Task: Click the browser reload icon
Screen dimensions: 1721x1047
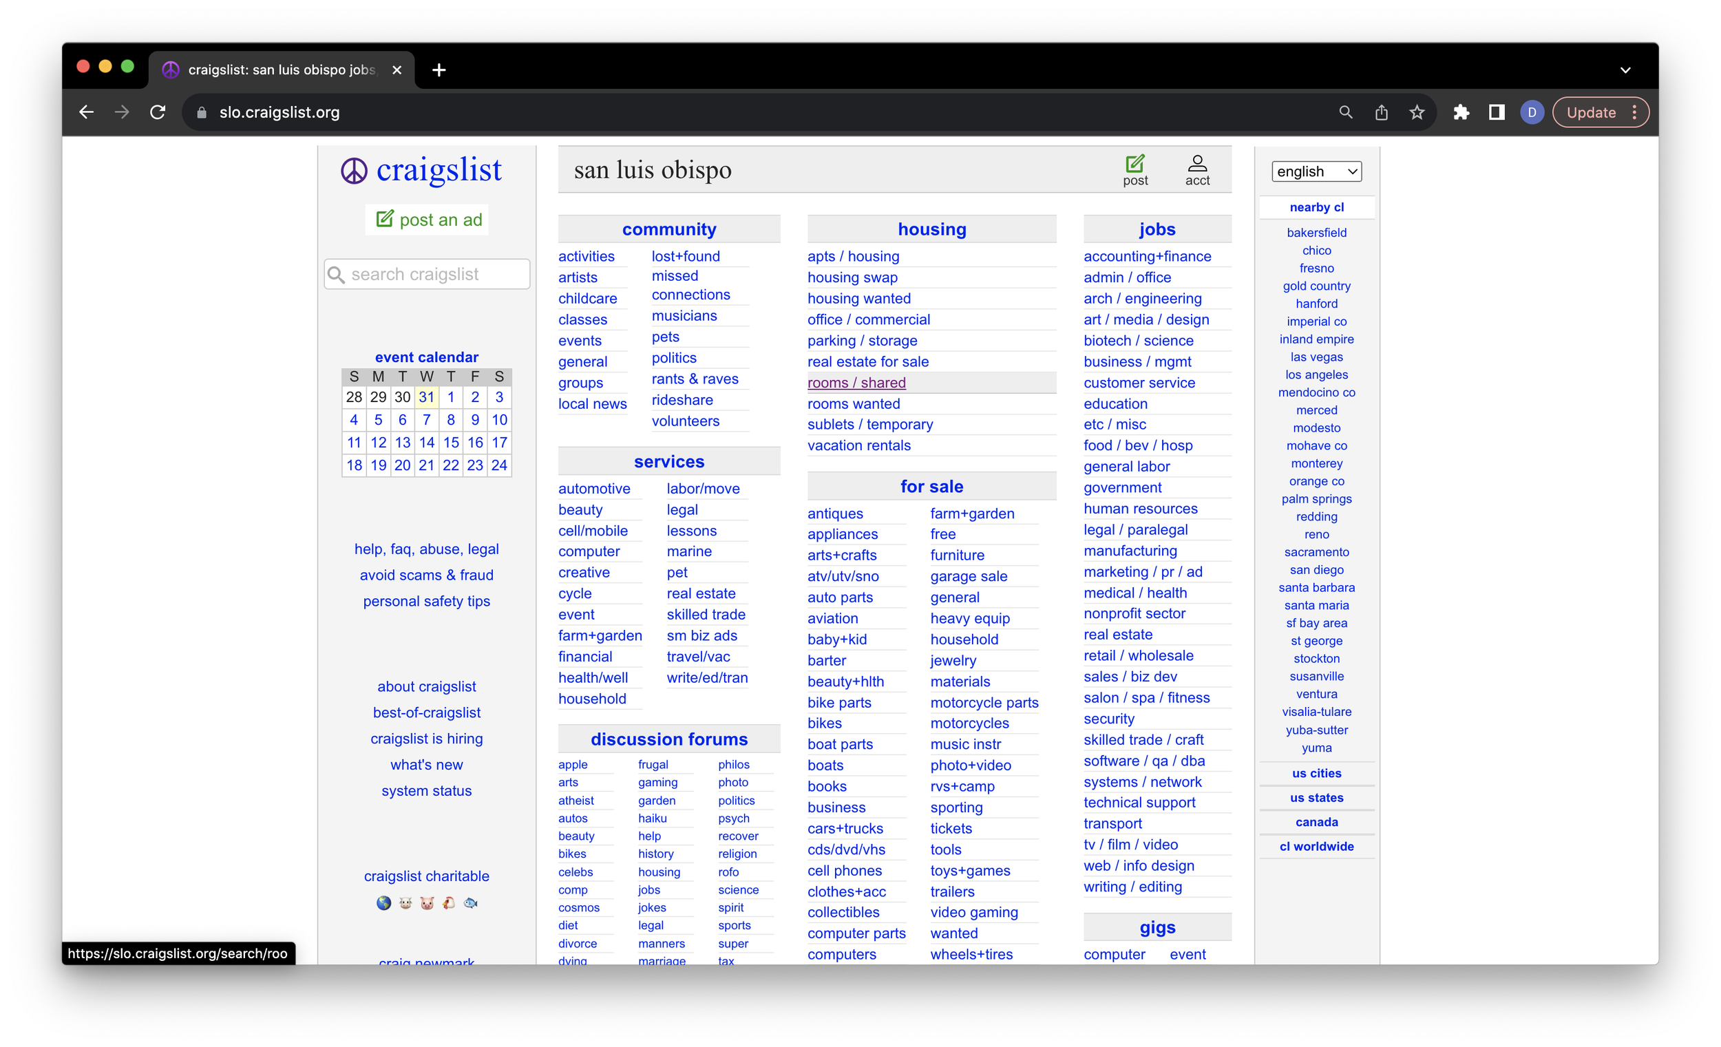Action: click(x=158, y=112)
